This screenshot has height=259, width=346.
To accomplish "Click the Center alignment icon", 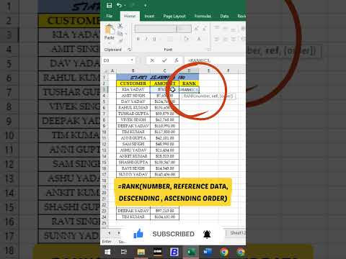I will click(x=225, y=39).
